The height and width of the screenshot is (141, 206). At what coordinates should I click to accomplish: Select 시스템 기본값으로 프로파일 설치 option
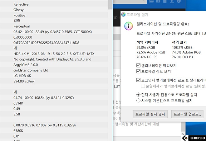tap(138, 101)
